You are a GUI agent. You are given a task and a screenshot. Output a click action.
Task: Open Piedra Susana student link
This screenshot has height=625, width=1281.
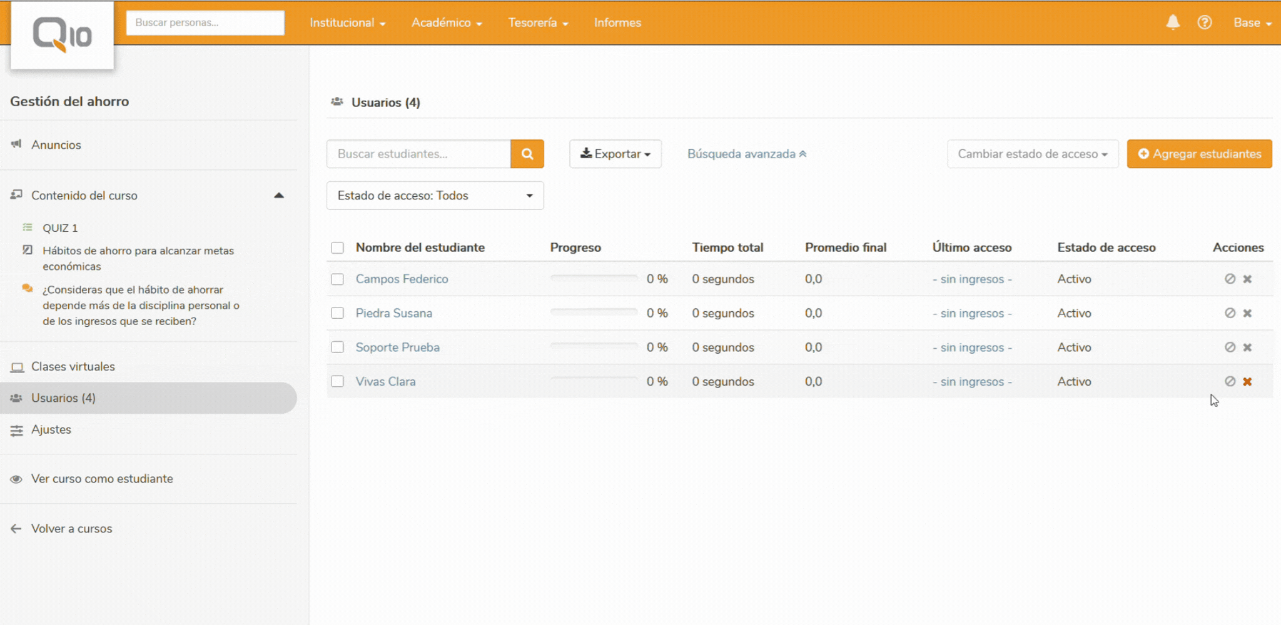coord(393,313)
